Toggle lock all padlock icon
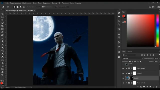The height and width of the screenshot is (90, 160). [140, 61]
